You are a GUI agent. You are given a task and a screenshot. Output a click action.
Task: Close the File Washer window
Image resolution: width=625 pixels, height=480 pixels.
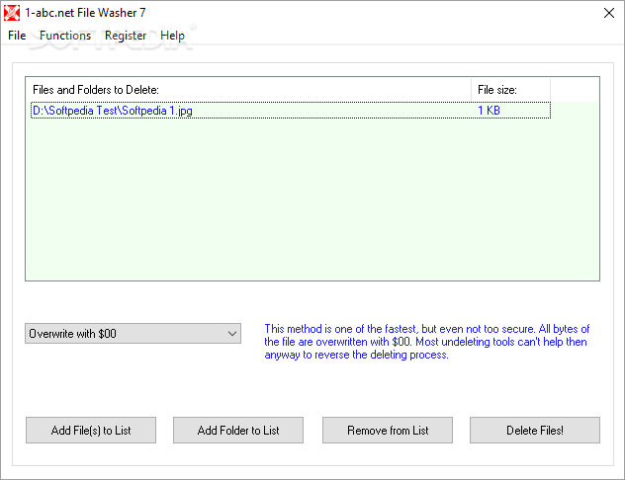pyautogui.click(x=608, y=13)
